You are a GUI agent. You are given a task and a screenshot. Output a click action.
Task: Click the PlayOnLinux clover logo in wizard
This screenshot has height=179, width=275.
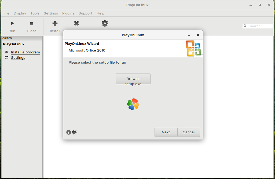pyautogui.click(x=133, y=104)
